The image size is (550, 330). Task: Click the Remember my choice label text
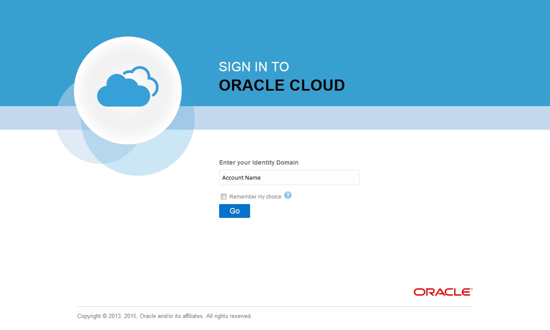tap(255, 196)
